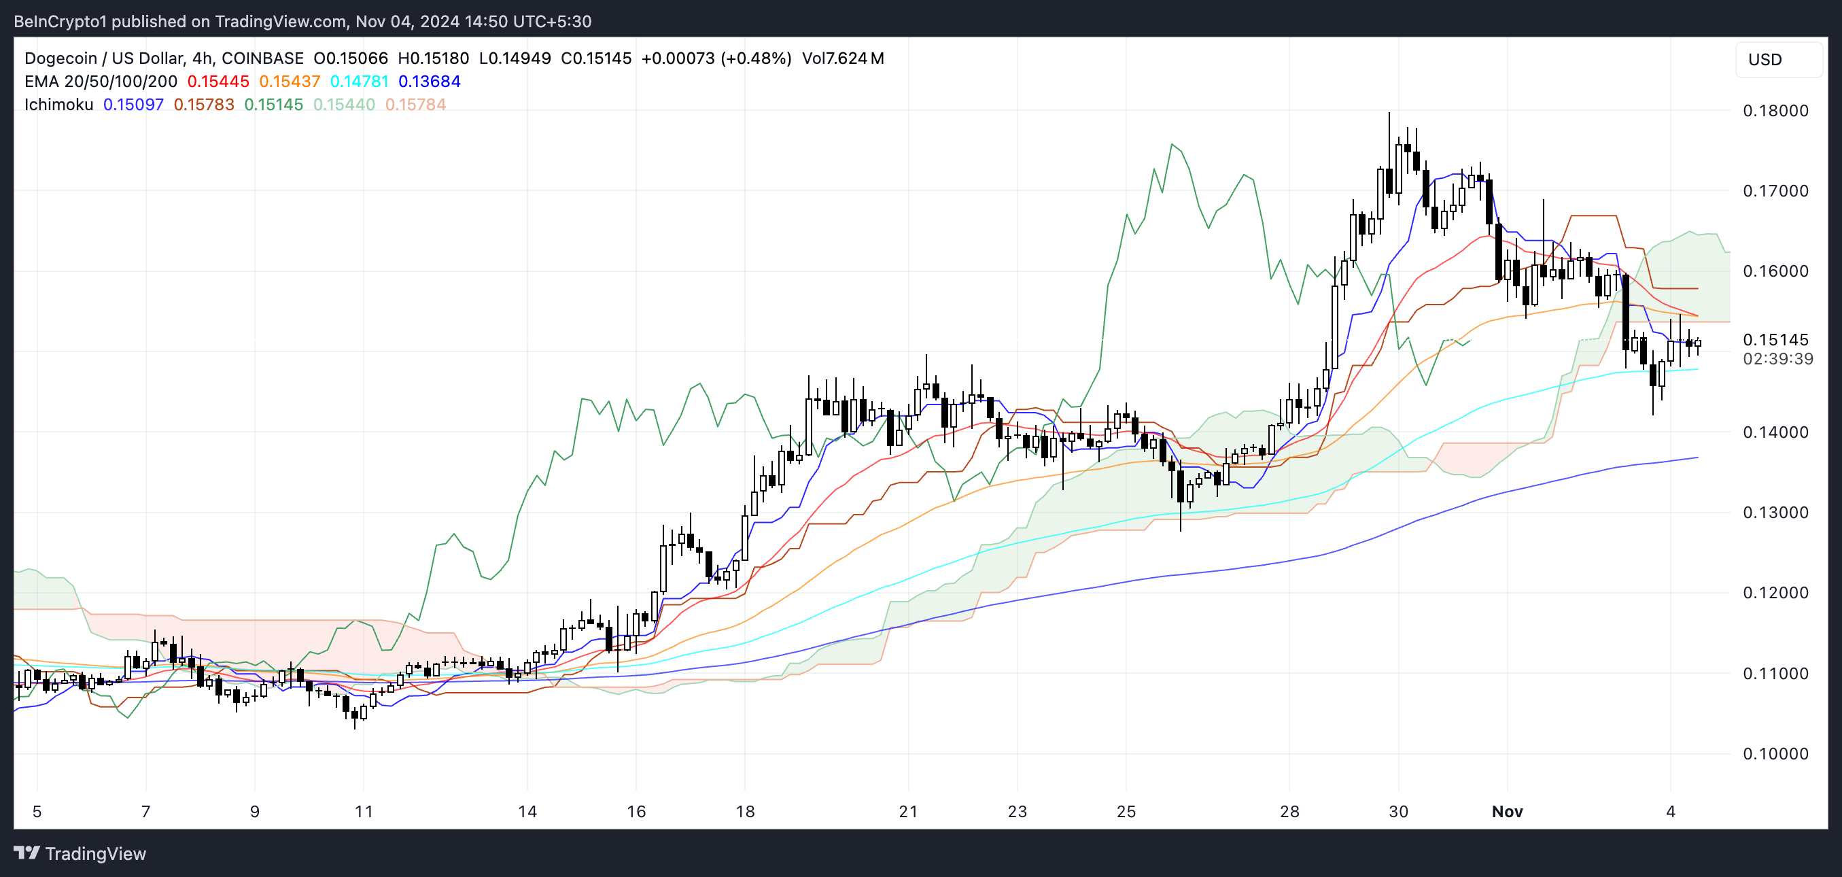This screenshot has height=877, width=1842.
Task: Click the 0.18000 price axis label
Action: coord(1775,111)
